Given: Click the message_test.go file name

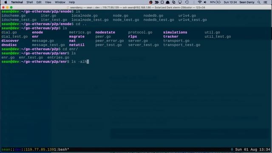Looking at the screenshot, I should [x=48, y=45].
